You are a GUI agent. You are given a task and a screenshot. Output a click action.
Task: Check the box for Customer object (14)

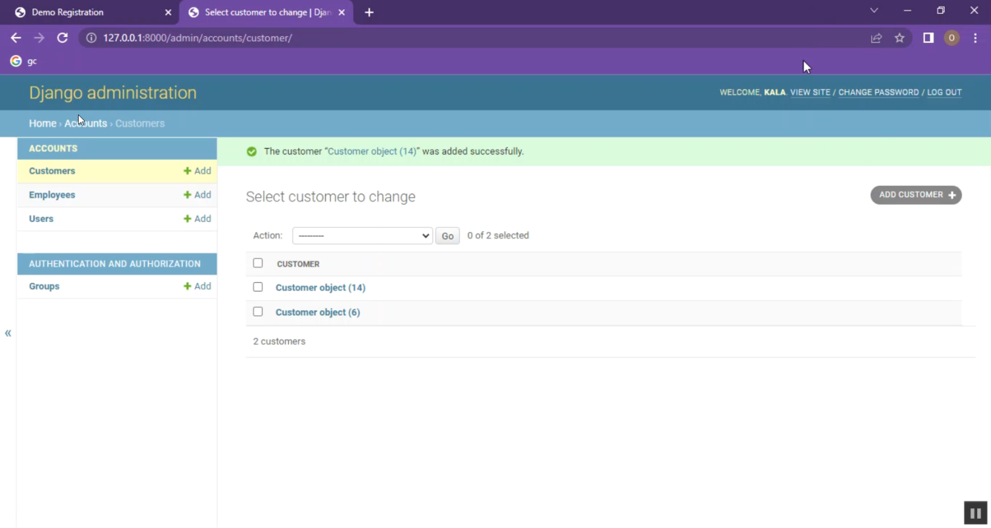click(258, 287)
